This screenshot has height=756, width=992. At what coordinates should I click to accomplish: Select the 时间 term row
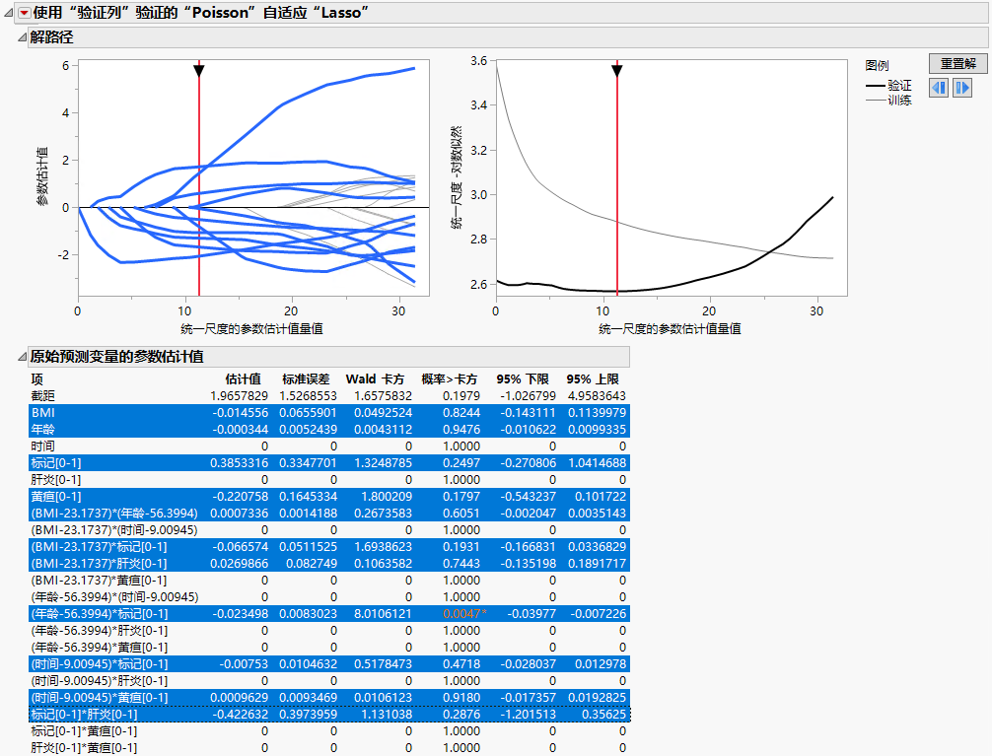pos(328,446)
